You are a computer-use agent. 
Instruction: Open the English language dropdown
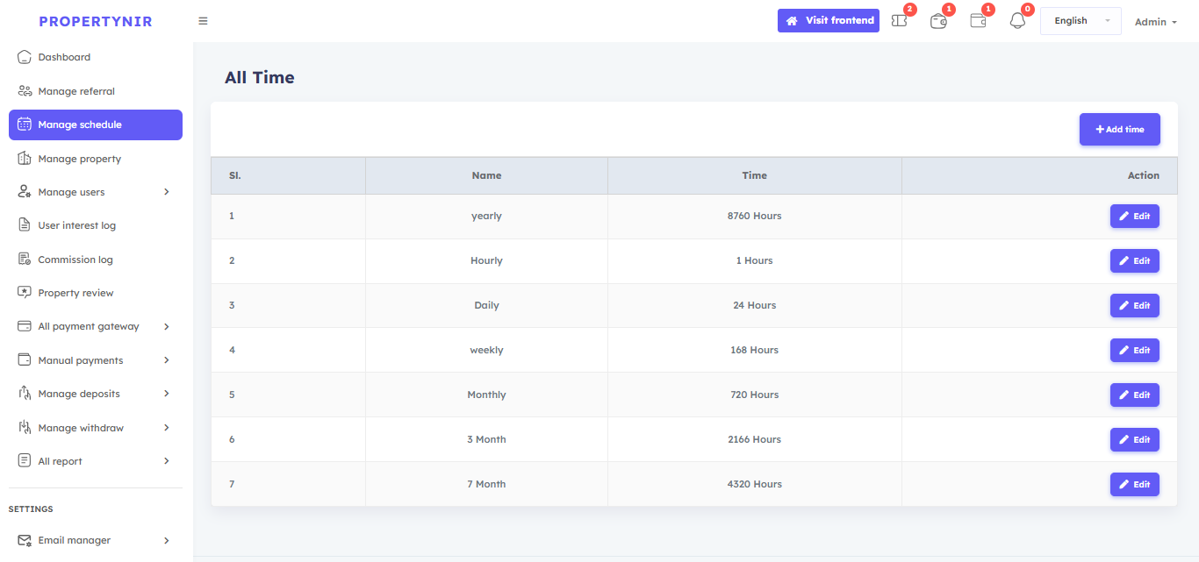pyautogui.click(x=1081, y=21)
